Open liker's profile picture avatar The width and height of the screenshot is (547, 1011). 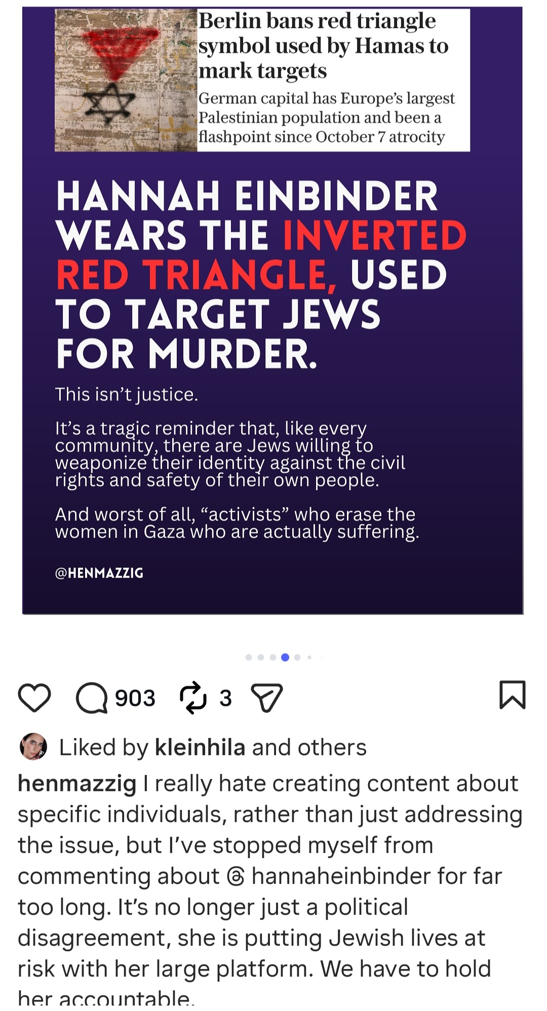tap(33, 746)
